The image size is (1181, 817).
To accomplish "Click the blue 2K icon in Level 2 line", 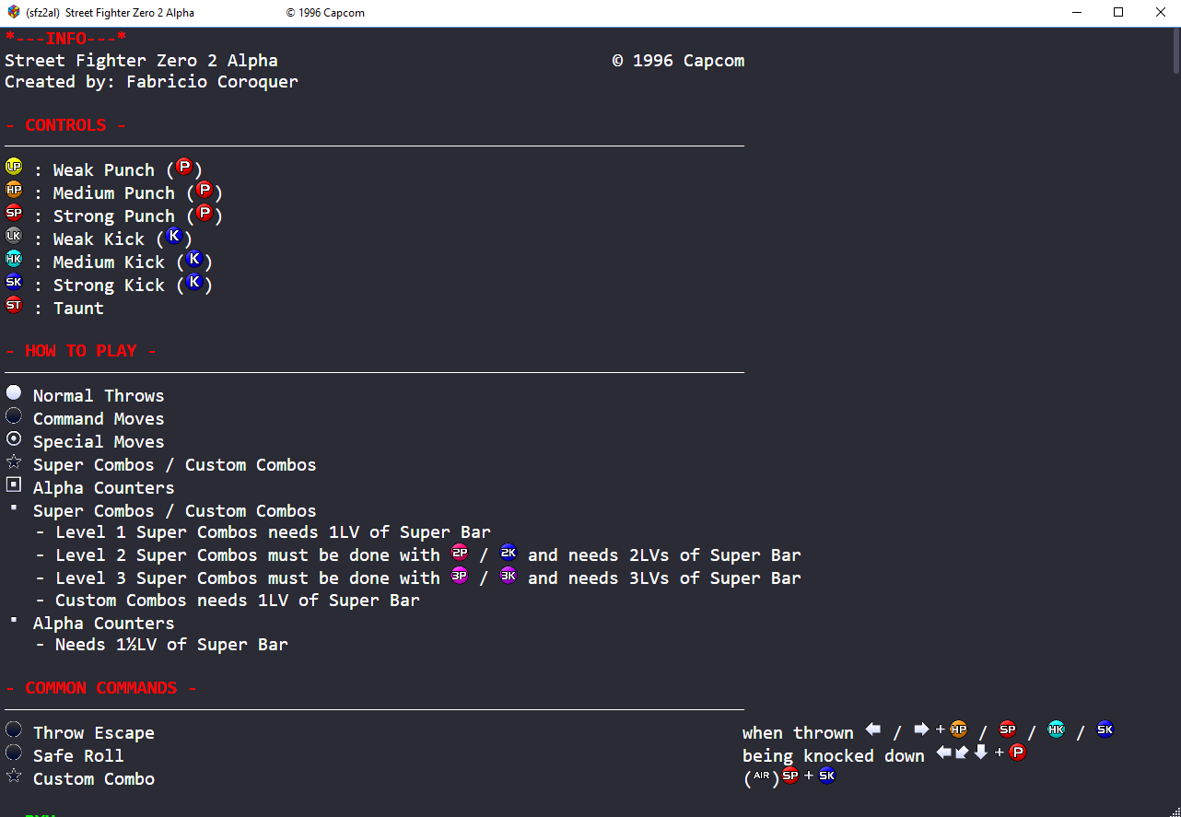I will 509,553.
